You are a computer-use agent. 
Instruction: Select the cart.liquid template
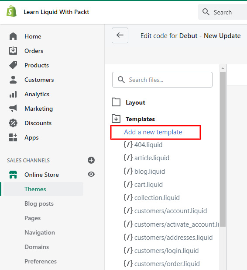[x=148, y=184]
